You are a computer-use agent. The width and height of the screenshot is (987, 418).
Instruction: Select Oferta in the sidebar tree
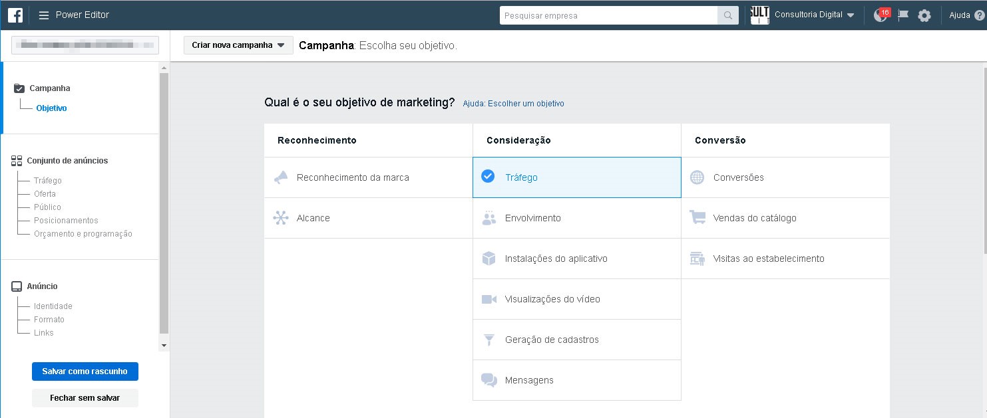click(45, 194)
